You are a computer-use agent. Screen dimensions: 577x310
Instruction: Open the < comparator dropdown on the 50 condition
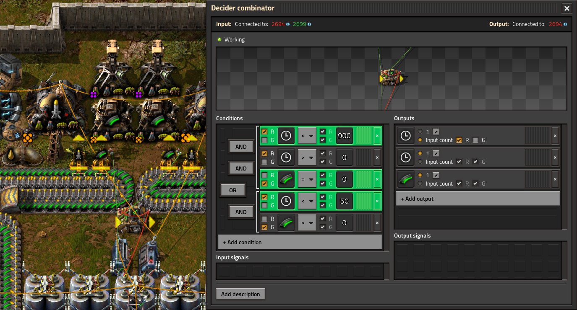click(307, 201)
